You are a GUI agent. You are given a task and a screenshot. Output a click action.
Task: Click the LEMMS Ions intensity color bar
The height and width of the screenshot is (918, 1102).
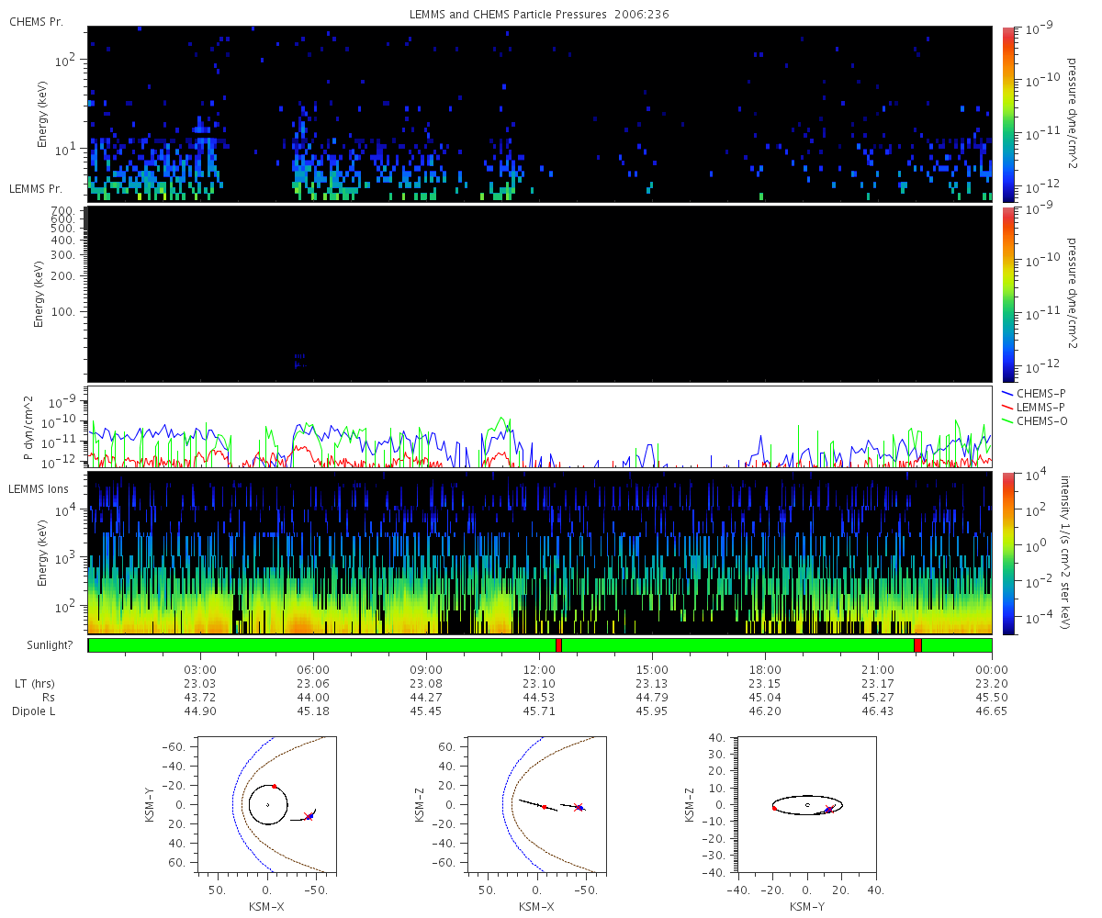click(x=1008, y=554)
